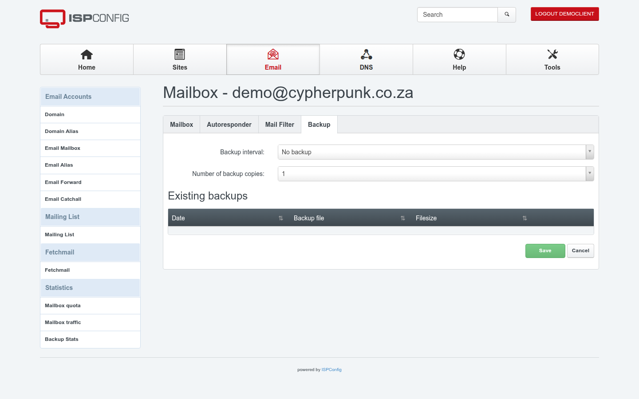Focus the Search input field

pyautogui.click(x=457, y=15)
